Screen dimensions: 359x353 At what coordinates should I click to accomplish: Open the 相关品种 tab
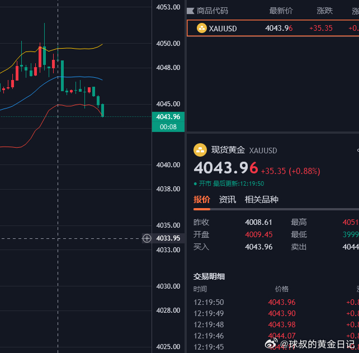[262, 200]
